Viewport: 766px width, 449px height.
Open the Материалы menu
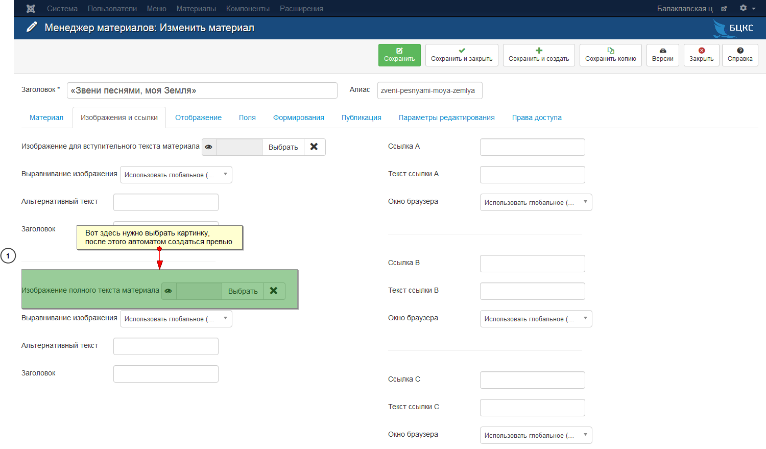(196, 9)
